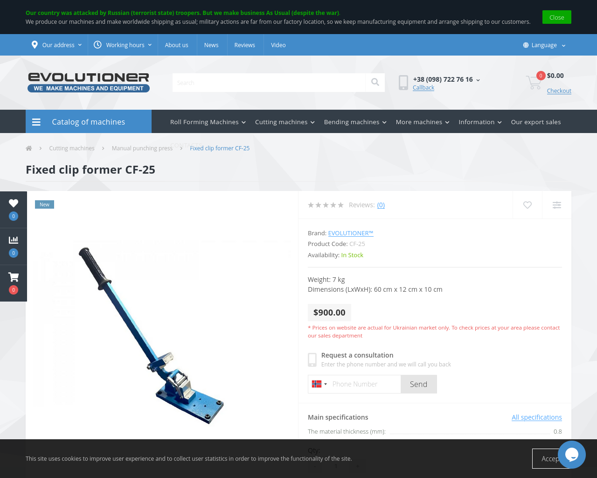Click the Callback link
The image size is (597, 478).
[x=423, y=87]
